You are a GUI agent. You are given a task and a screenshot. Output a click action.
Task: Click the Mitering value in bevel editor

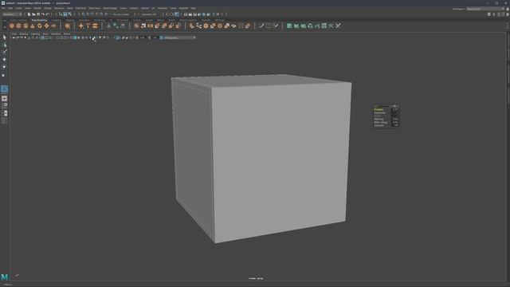click(395, 119)
